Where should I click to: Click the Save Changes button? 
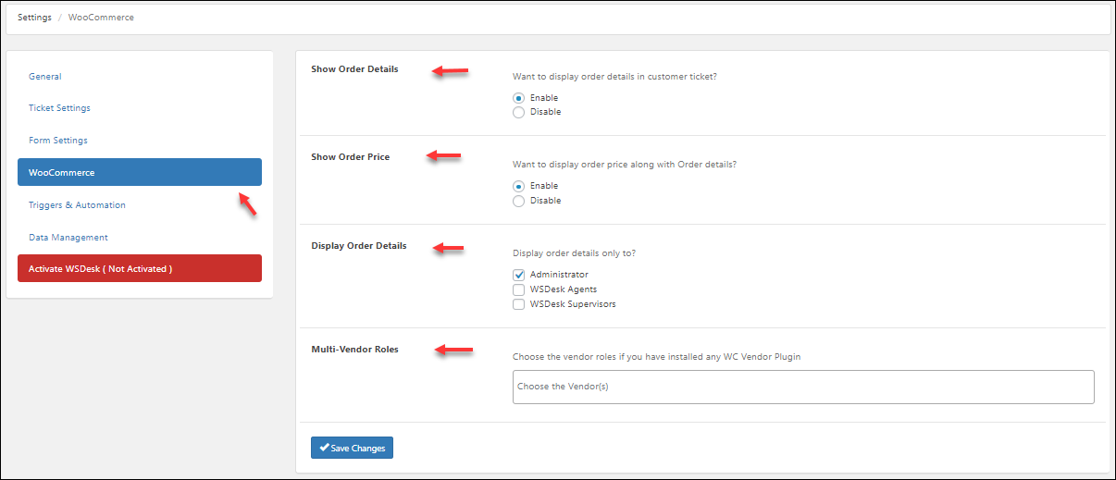[352, 448]
